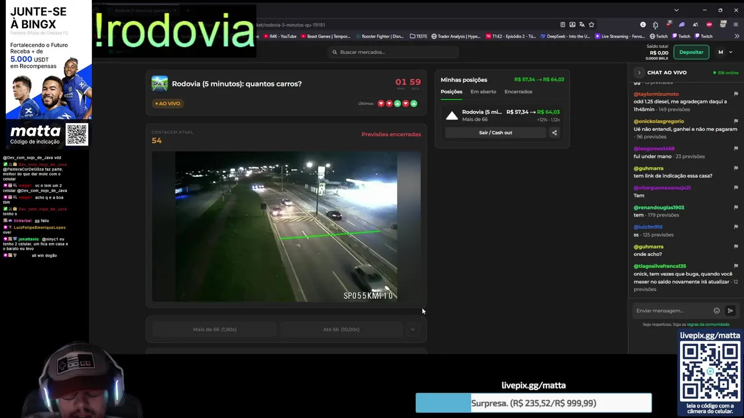744x418 pixels.
Task: Click the third green up result indicator
Action: click(x=398, y=103)
